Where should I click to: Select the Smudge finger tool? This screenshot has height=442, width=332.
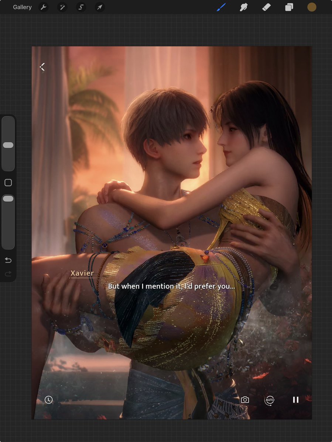pos(243,7)
